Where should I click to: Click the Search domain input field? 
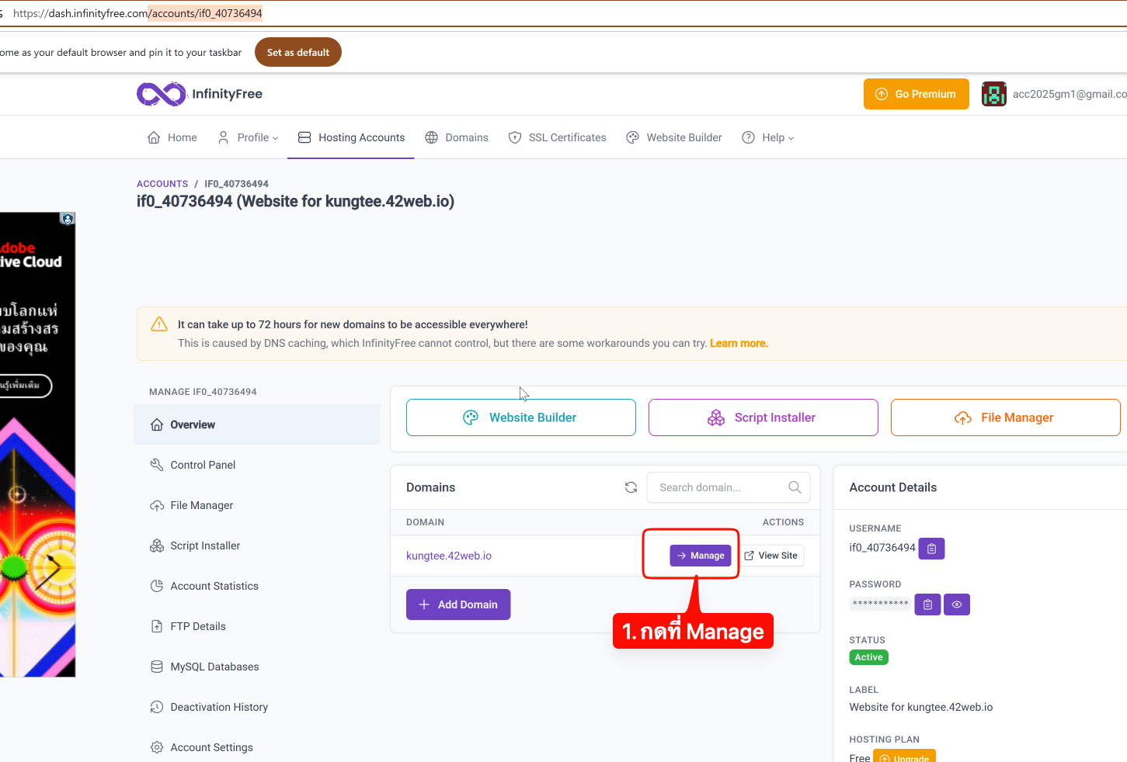point(718,487)
